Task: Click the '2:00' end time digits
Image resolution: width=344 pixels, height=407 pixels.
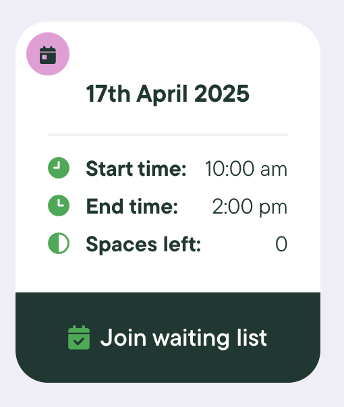Action: (x=233, y=207)
